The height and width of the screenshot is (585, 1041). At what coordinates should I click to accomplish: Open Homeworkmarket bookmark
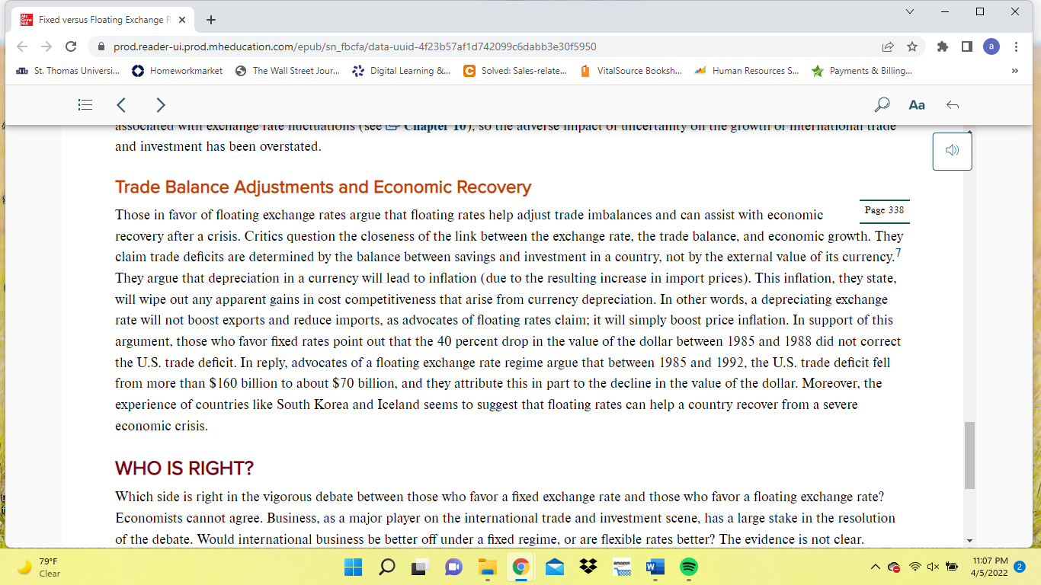178,71
